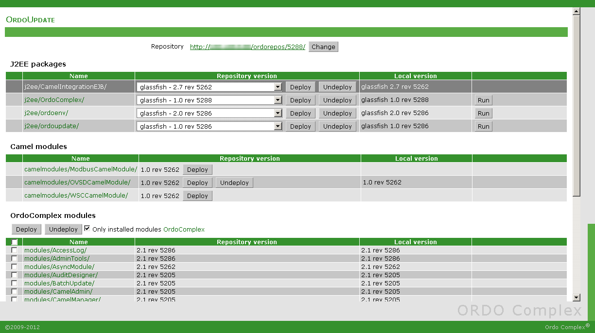The width and height of the screenshot is (595, 333).
Task: Toggle select-all checkbox in modules header
Action: click(x=15, y=242)
